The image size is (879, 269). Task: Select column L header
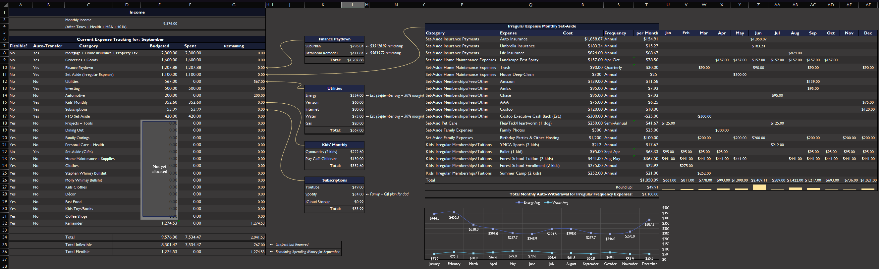click(x=353, y=5)
